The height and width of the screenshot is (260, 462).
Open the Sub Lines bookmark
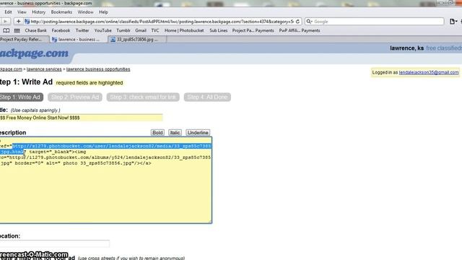[x=219, y=30]
